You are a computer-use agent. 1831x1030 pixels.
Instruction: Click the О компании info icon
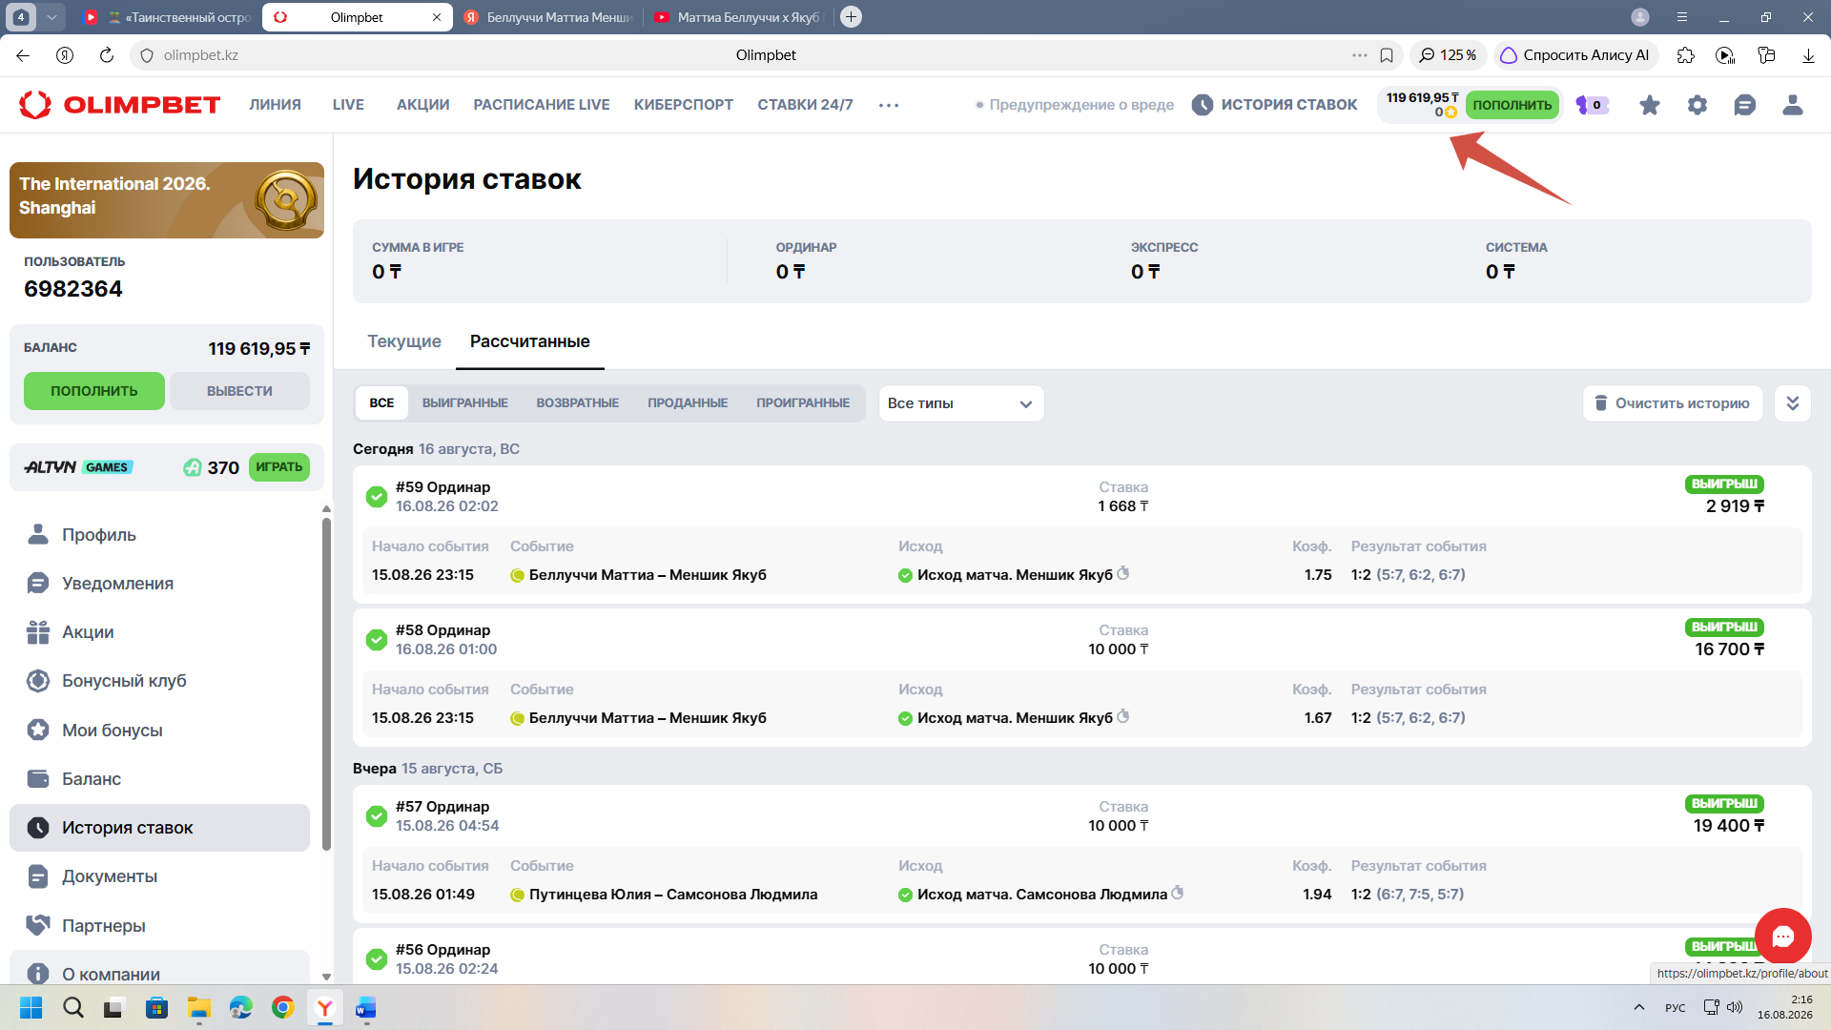click(x=38, y=974)
